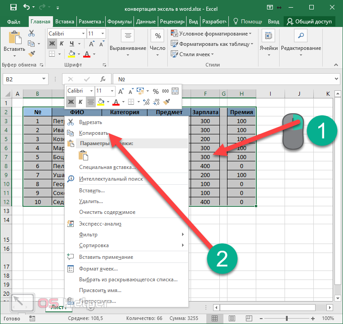Click the paste option icon under Параметры вставки
The width and height of the screenshot is (343, 324).
tap(83, 155)
